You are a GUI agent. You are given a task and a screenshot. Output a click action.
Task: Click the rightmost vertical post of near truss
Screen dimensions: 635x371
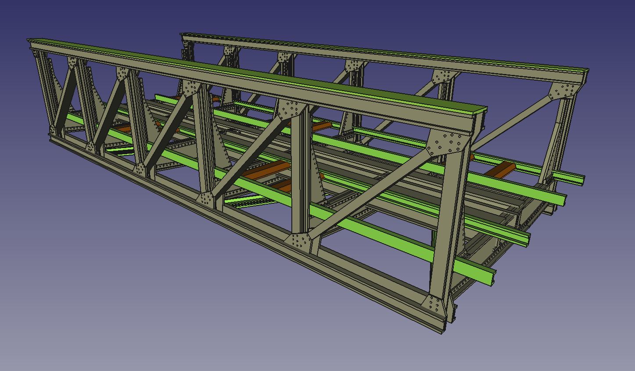(x=445, y=219)
